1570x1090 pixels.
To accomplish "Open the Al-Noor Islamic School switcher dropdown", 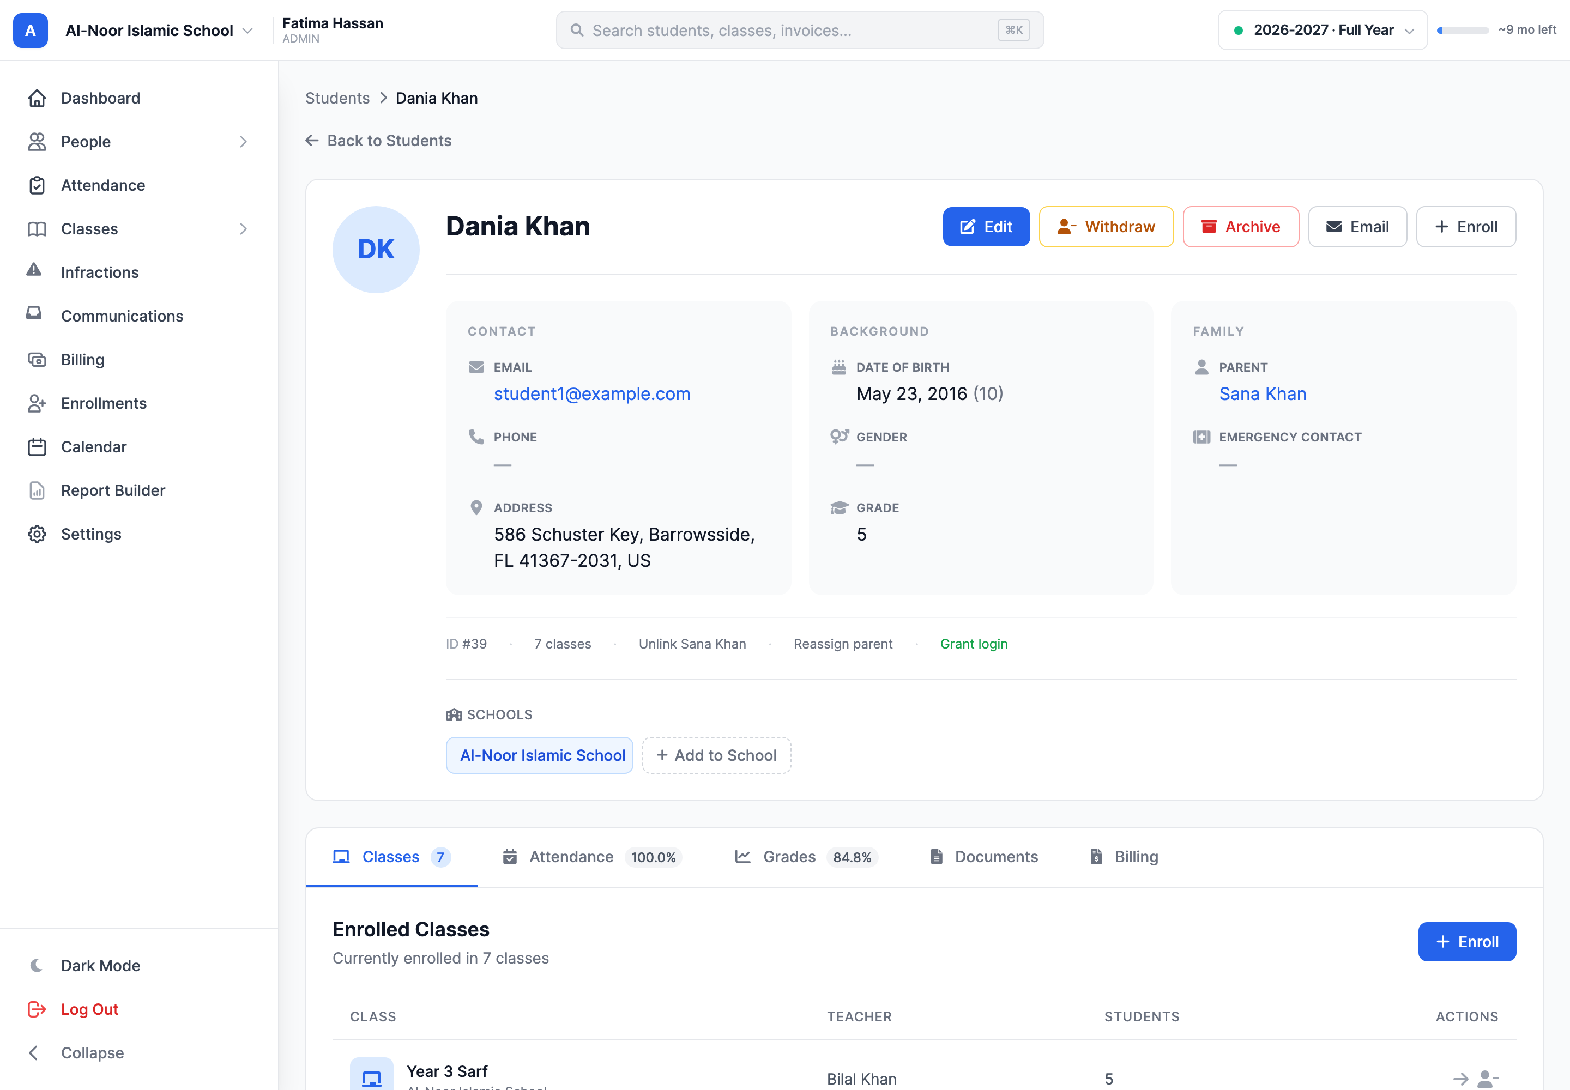I will point(159,30).
